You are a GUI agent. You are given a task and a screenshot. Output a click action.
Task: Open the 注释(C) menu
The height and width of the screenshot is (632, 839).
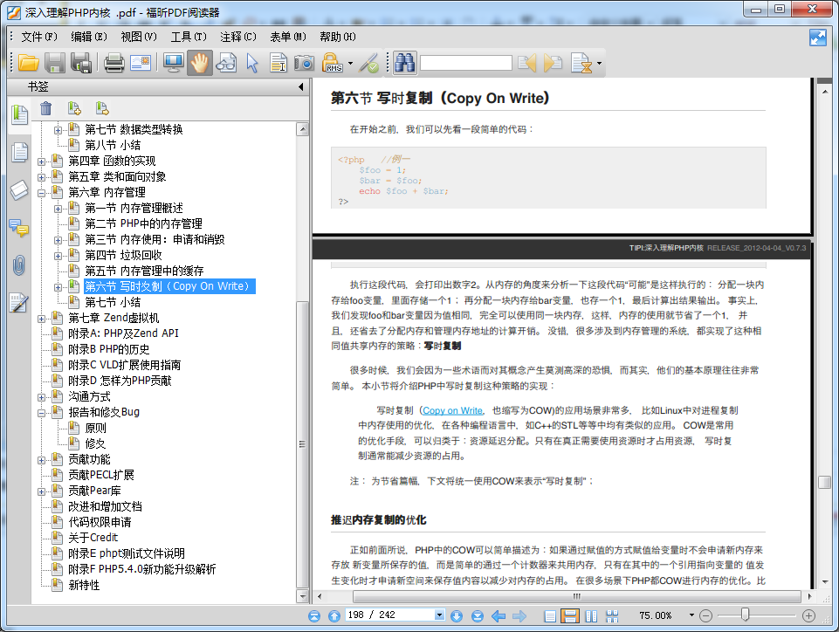point(238,37)
